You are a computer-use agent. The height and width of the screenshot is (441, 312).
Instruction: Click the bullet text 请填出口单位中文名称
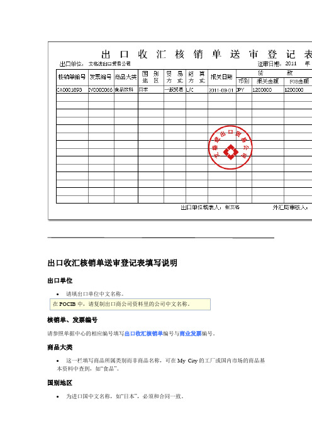coord(95,294)
